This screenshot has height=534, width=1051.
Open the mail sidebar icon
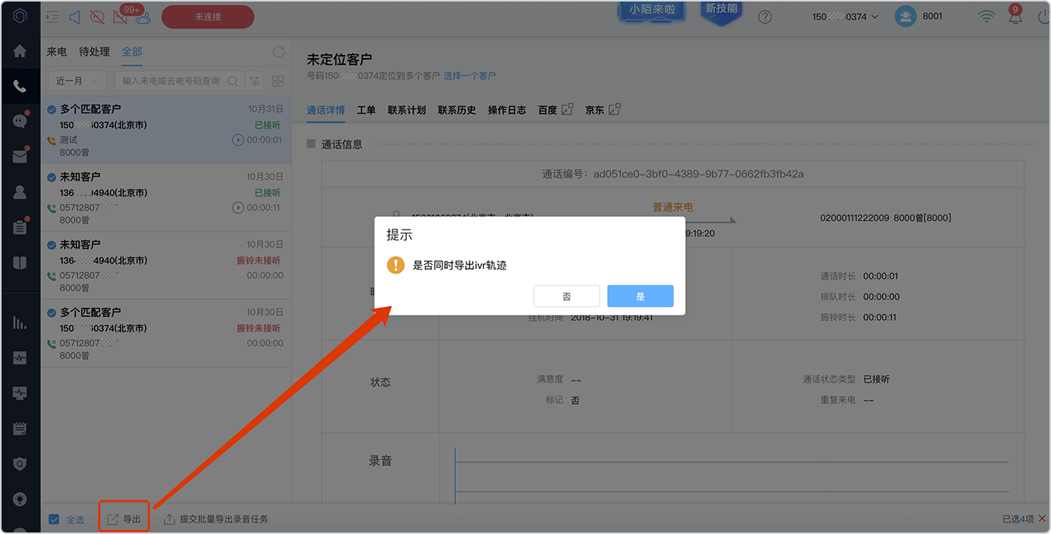tap(20, 157)
